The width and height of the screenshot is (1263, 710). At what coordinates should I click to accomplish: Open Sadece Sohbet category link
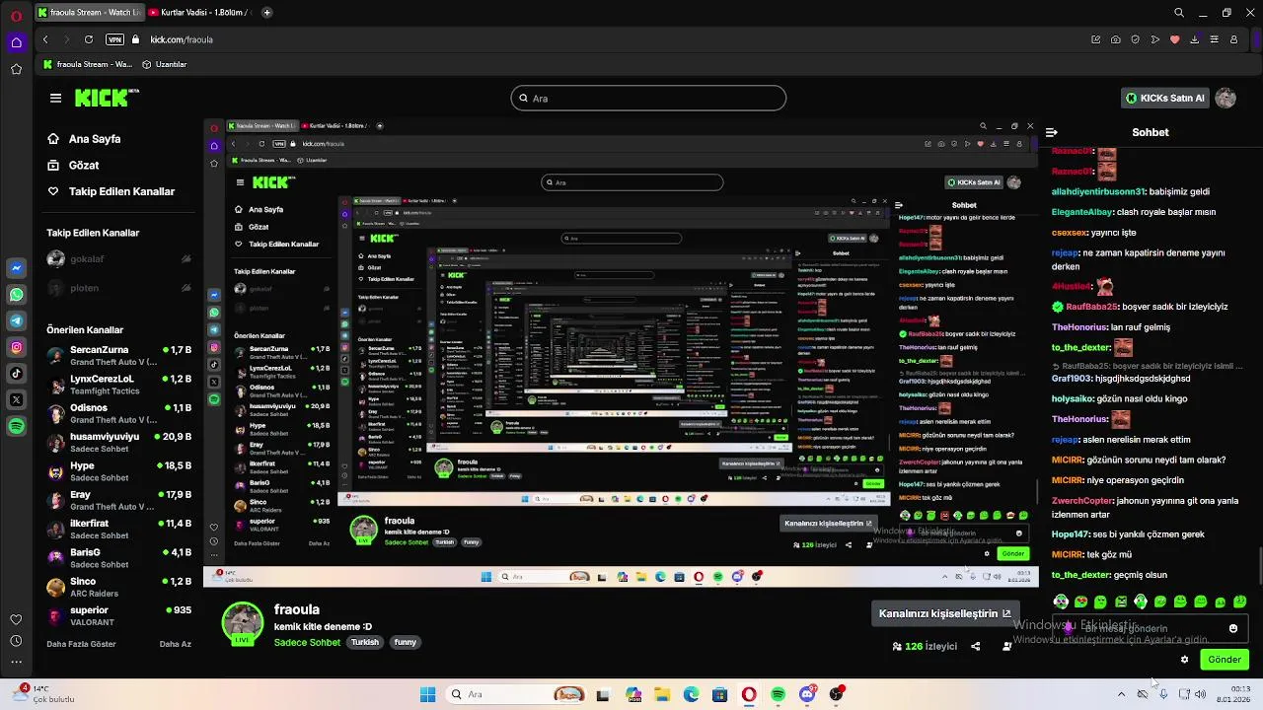pyautogui.click(x=309, y=642)
